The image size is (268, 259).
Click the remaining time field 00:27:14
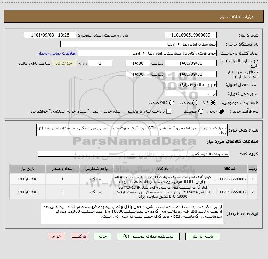tap(64, 63)
